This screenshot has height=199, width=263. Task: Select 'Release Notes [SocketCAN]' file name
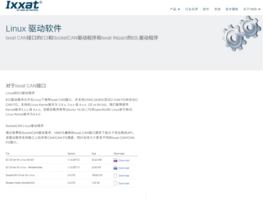pos(20,183)
